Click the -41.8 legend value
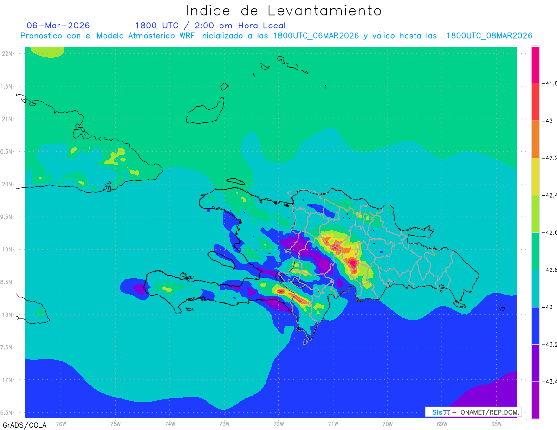This screenshot has height=430, width=557. tap(550, 83)
